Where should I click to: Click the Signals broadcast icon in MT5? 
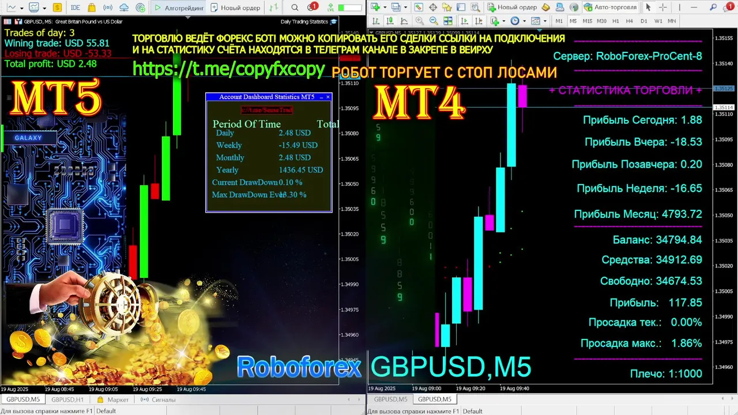[x=108, y=7]
